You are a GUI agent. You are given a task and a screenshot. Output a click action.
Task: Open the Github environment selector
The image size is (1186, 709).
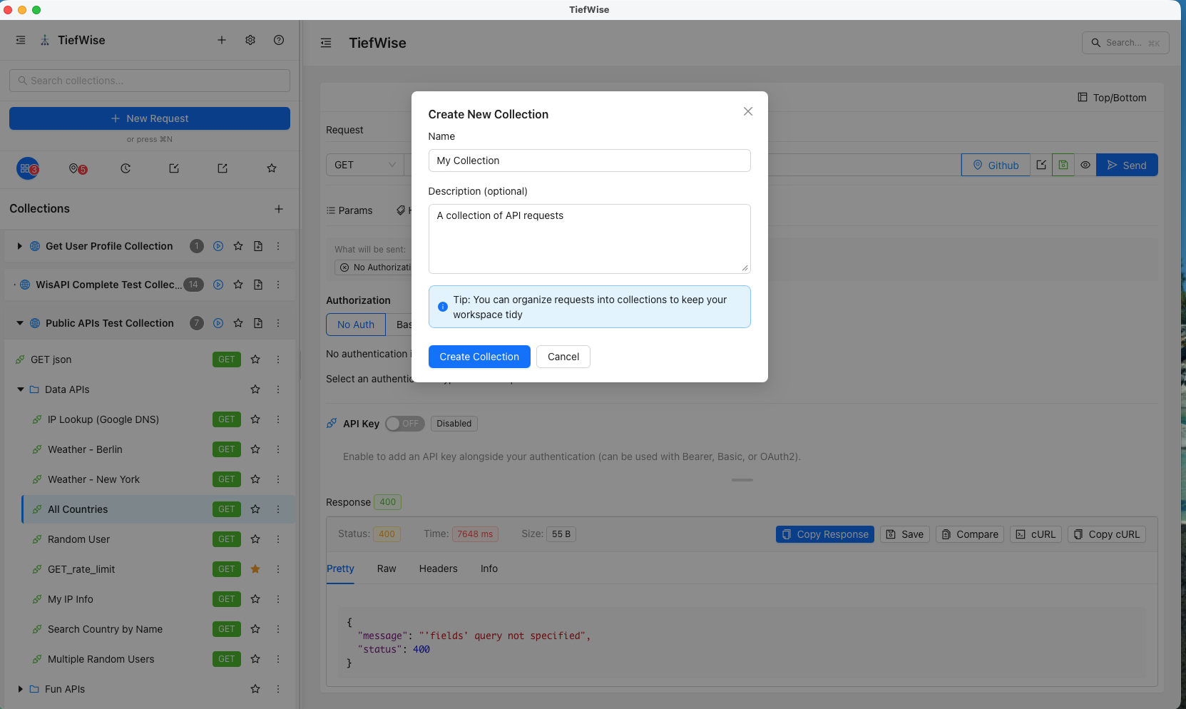click(x=996, y=165)
